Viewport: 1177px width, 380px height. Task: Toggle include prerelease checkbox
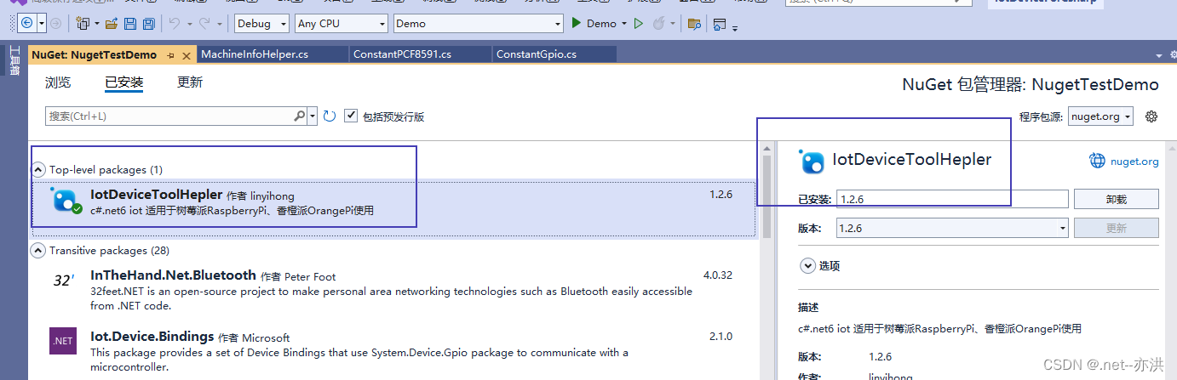(x=351, y=116)
